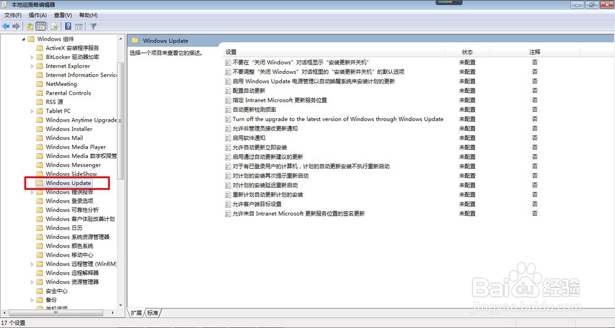
Task: Select Windows SideShow in the tree
Action: 71,174
